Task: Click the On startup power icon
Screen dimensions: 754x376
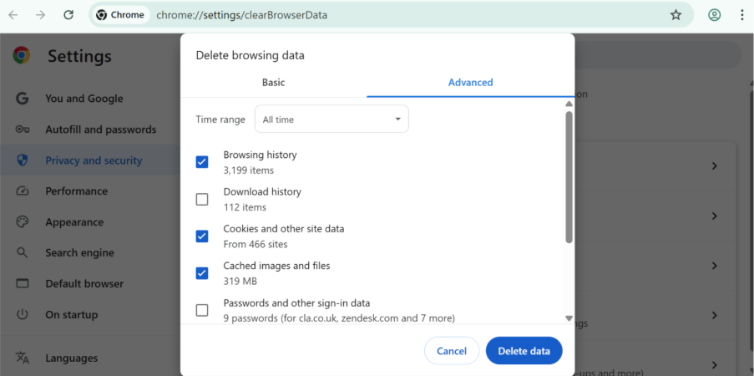Action: [x=22, y=314]
